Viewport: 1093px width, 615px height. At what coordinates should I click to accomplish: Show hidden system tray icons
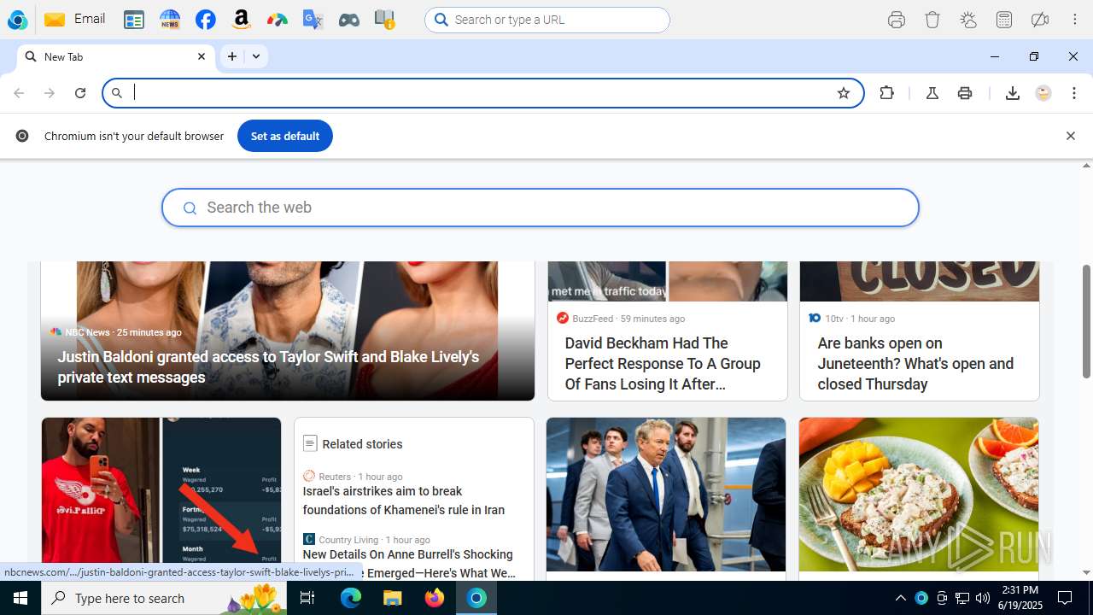click(901, 598)
